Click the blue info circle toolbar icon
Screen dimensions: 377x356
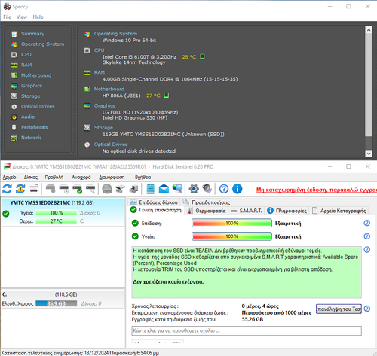click(x=237, y=189)
